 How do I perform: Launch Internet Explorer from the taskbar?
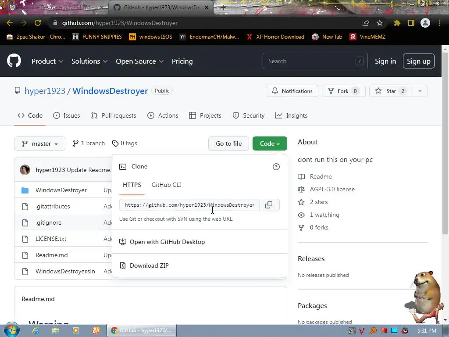coord(36,330)
